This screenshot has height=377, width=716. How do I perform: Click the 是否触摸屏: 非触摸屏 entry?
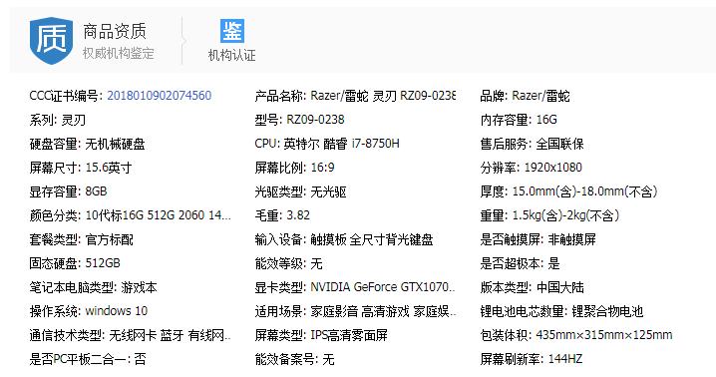point(537,239)
